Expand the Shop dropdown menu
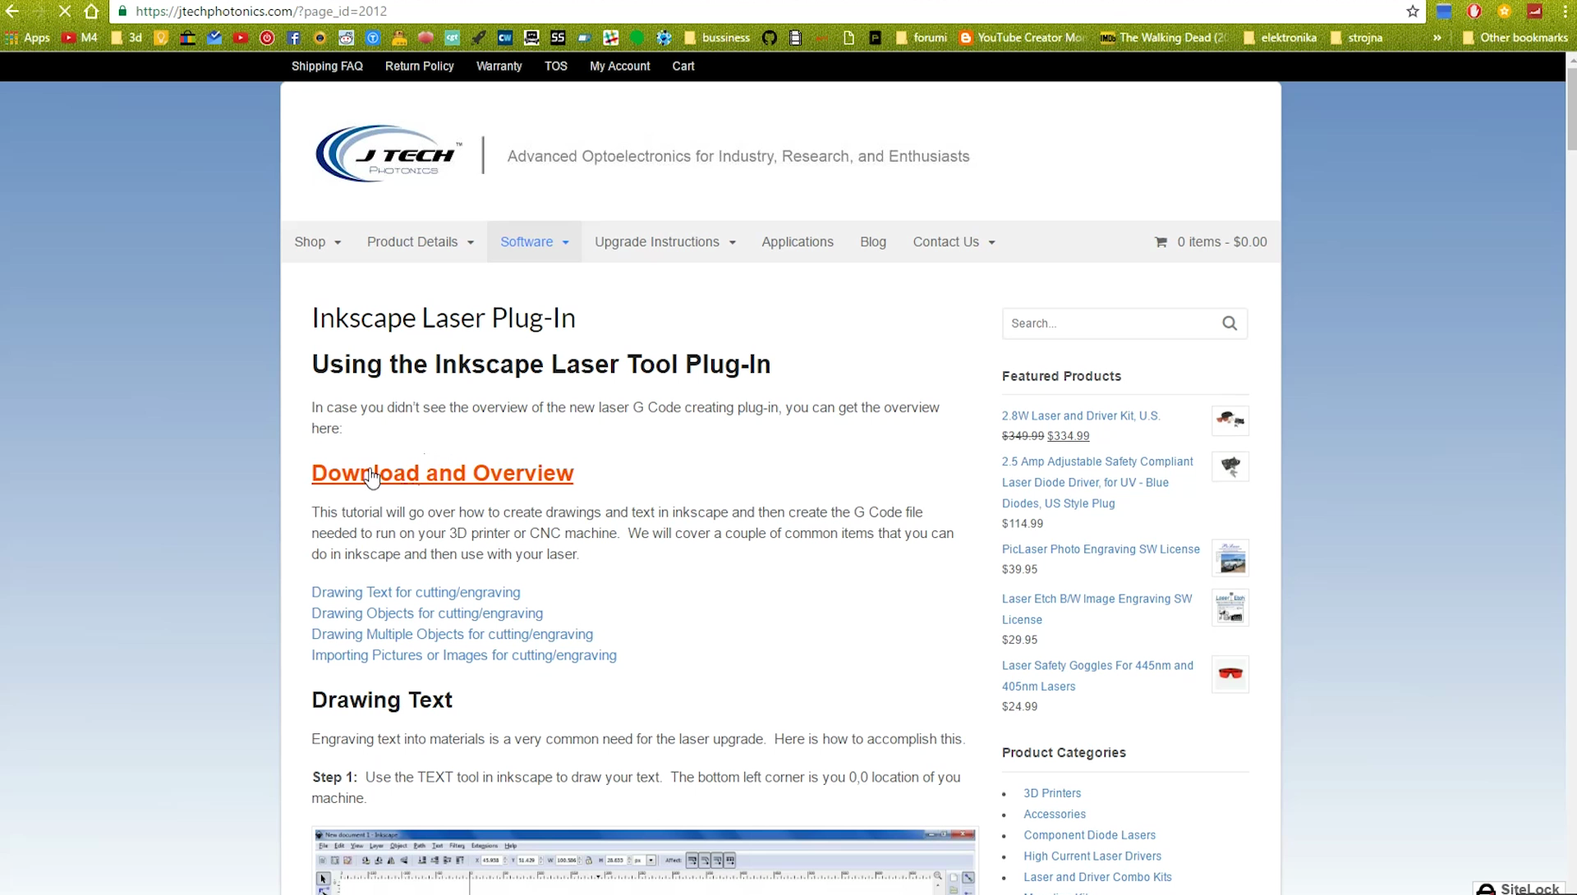 (318, 242)
